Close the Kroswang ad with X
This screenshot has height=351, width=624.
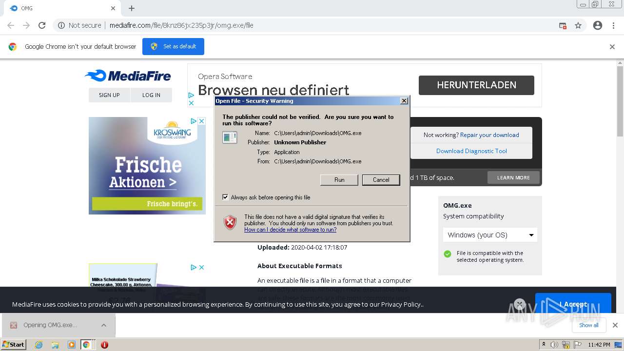tap(201, 121)
